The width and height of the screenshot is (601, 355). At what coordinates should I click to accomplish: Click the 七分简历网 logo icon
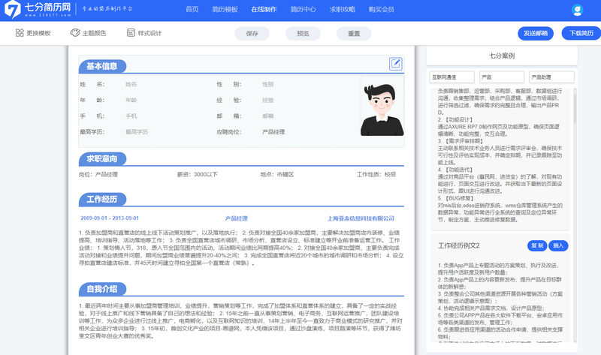click(12, 9)
